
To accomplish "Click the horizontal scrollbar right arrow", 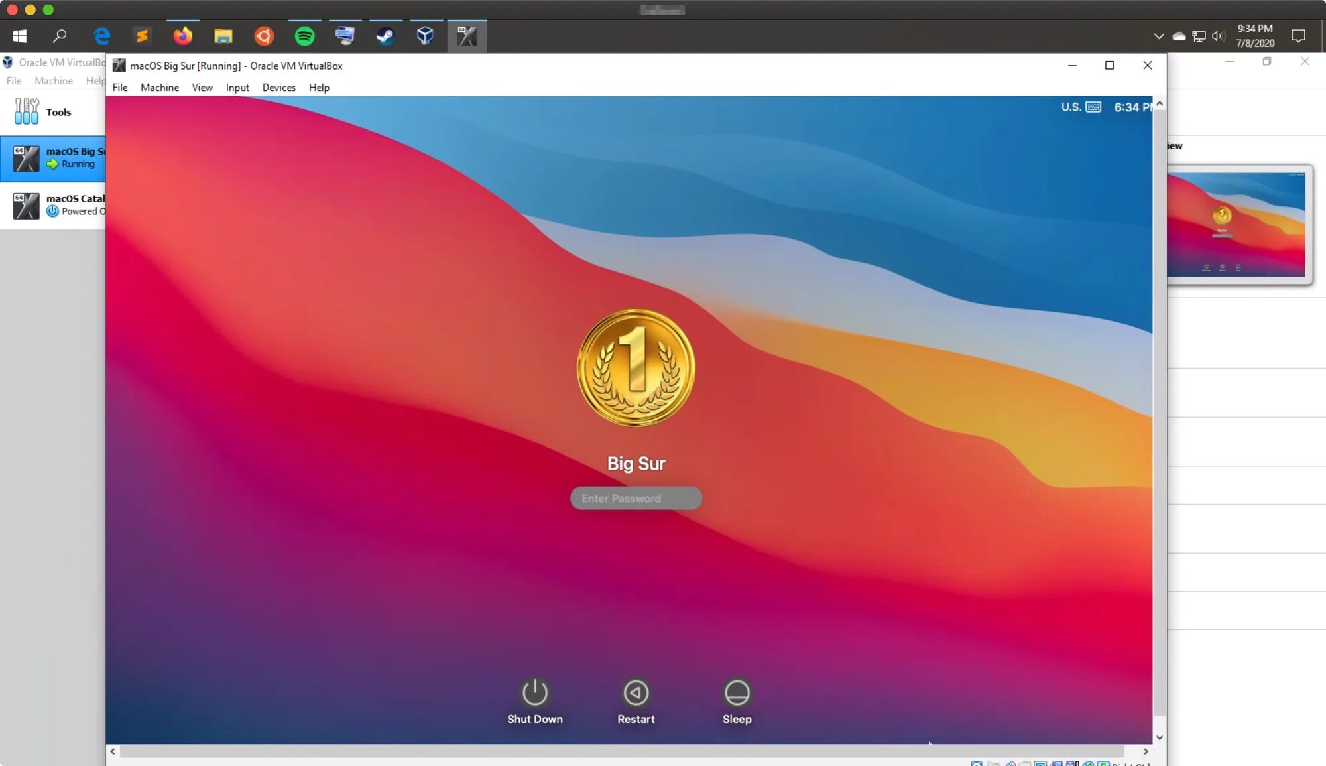I will coord(1145,751).
